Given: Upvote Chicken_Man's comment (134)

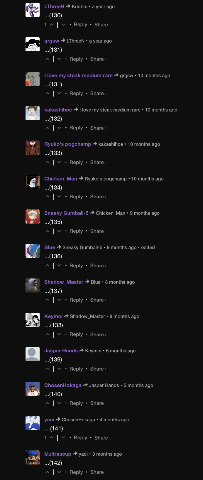Looking at the screenshot, I should coord(48,197).
